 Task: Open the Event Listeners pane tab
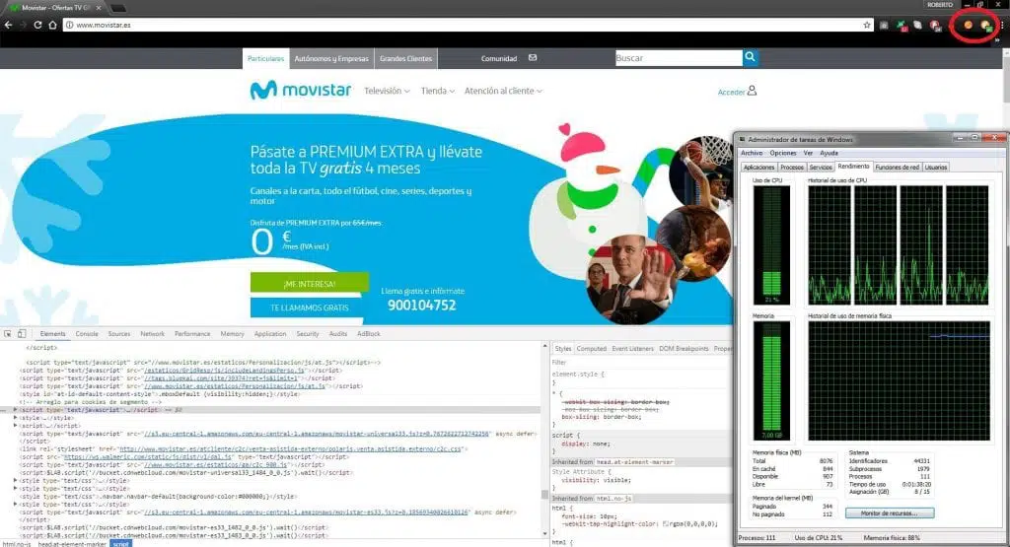coord(632,349)
